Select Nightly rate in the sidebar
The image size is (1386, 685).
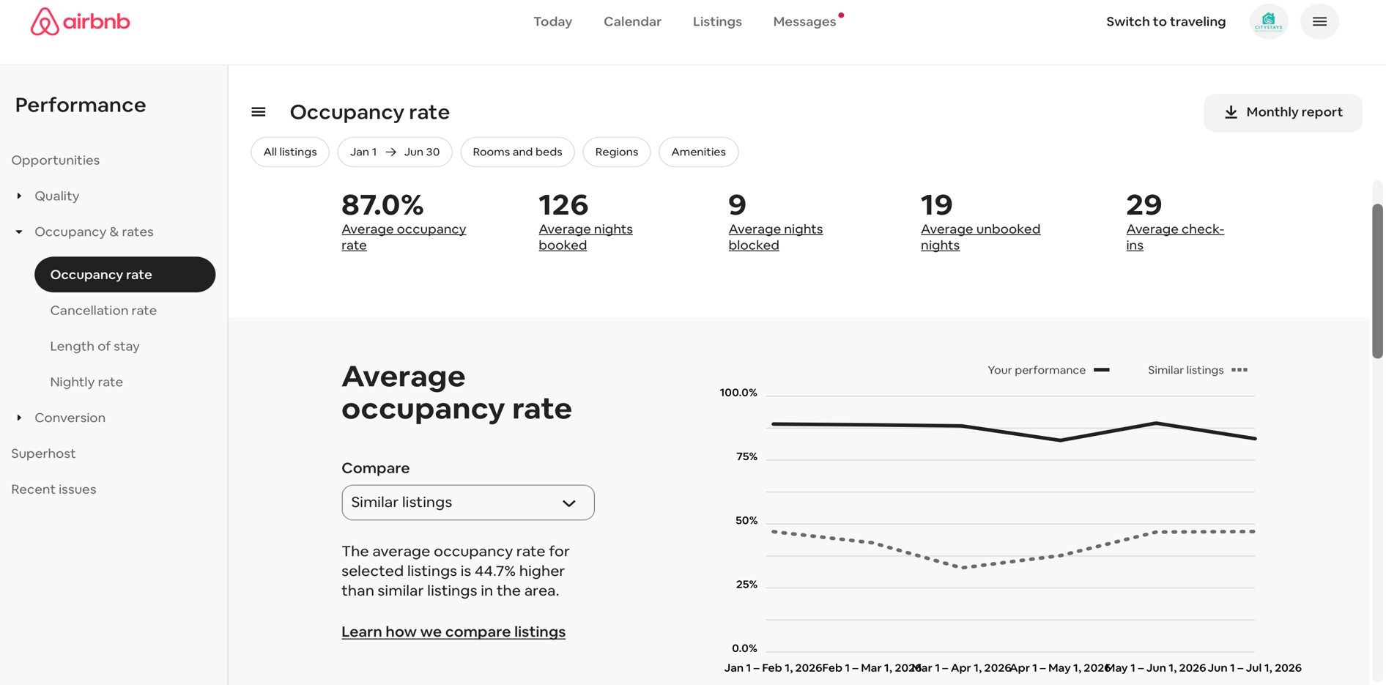tap(86, 382)
